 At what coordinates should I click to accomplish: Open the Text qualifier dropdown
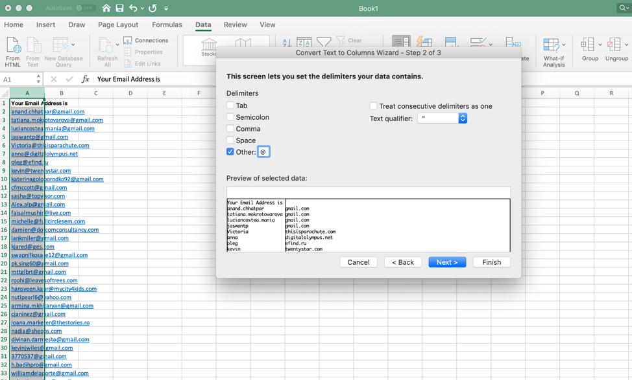pyautogui.click(x=442, y=118)
